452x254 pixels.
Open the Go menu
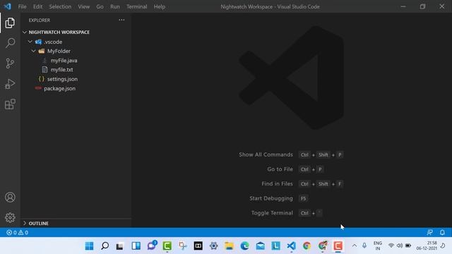[x=100, y=6]
